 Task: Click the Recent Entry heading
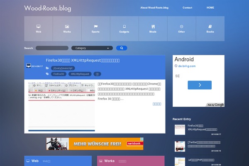pos(182,119)
